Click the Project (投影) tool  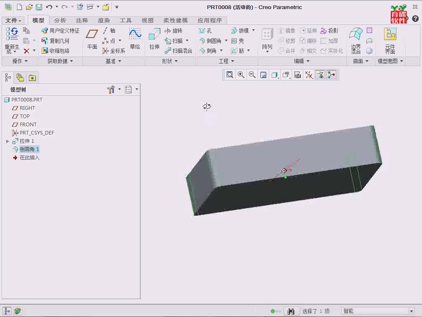(x=329, y=31)
